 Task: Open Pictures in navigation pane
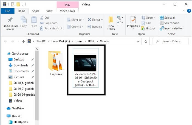tap(16, 77)
